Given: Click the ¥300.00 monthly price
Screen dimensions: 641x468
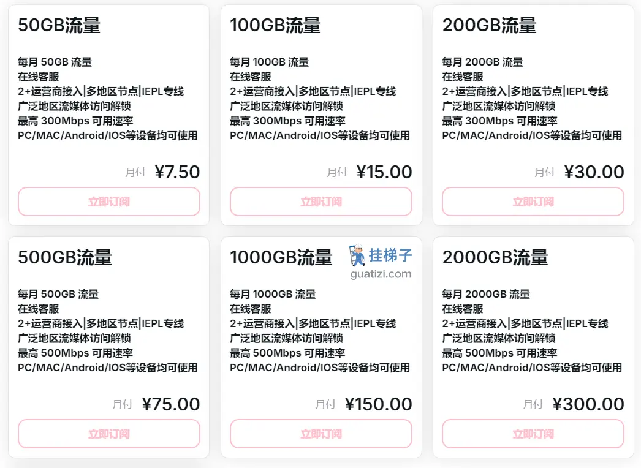Looking at the screenshot, I should pyautogui.click(x=588, y=404).
